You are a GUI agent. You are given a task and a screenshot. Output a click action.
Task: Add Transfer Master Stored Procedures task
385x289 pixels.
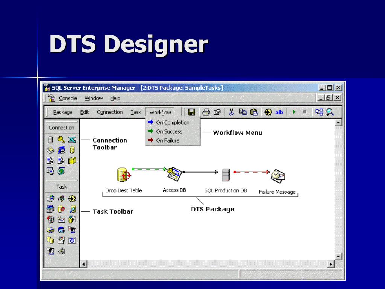(61, 240)
